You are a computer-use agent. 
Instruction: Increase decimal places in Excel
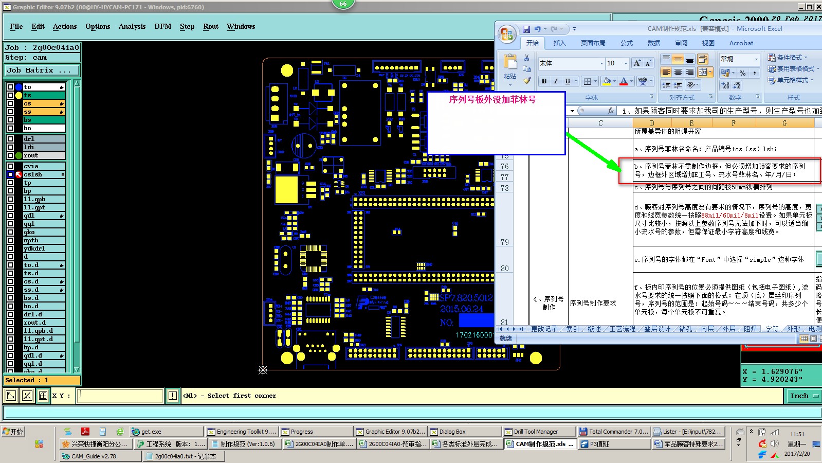pyautogui.click(x=725, y=85)
